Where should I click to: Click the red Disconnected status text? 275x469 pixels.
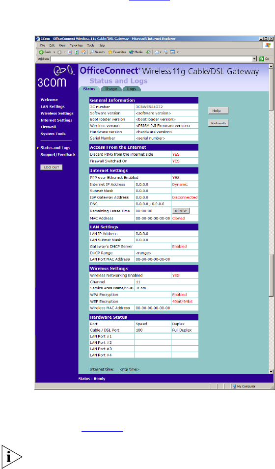coord(185,197)
